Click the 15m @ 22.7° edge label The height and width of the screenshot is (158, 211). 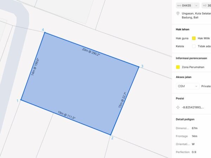[x=122, y=100]
